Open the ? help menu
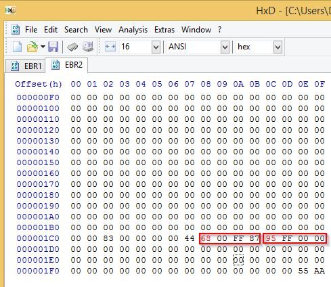 [220, 30]
